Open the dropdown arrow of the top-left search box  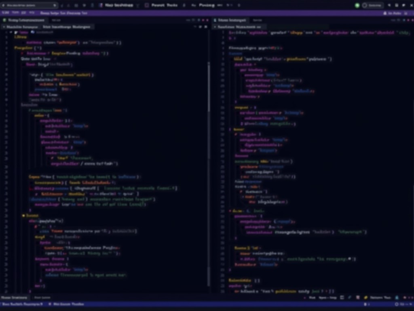click(x=55, y=5)
